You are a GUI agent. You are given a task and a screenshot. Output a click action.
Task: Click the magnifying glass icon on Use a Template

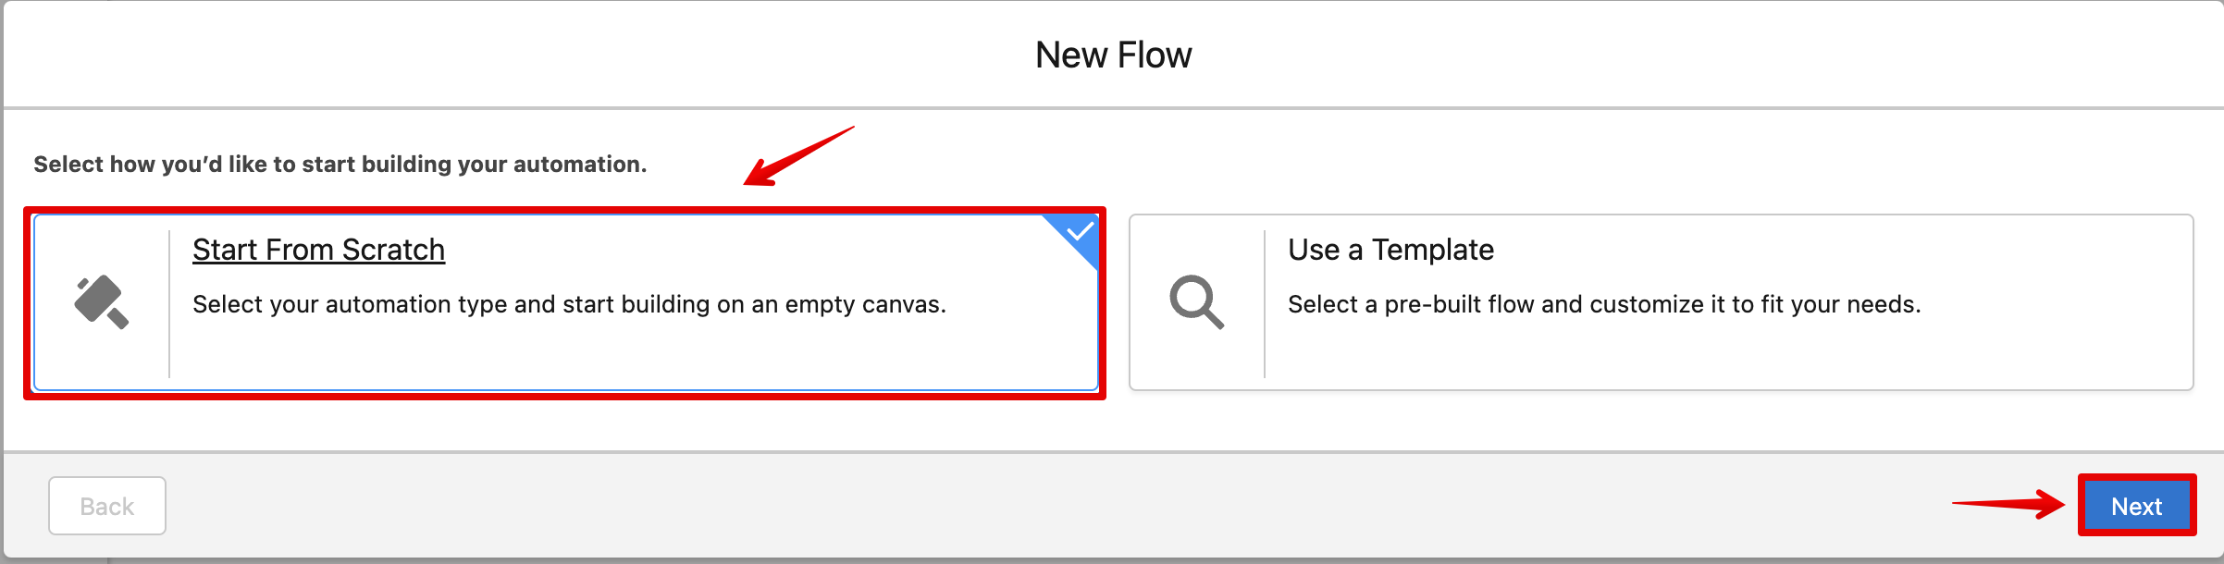tap(1197, 301)
